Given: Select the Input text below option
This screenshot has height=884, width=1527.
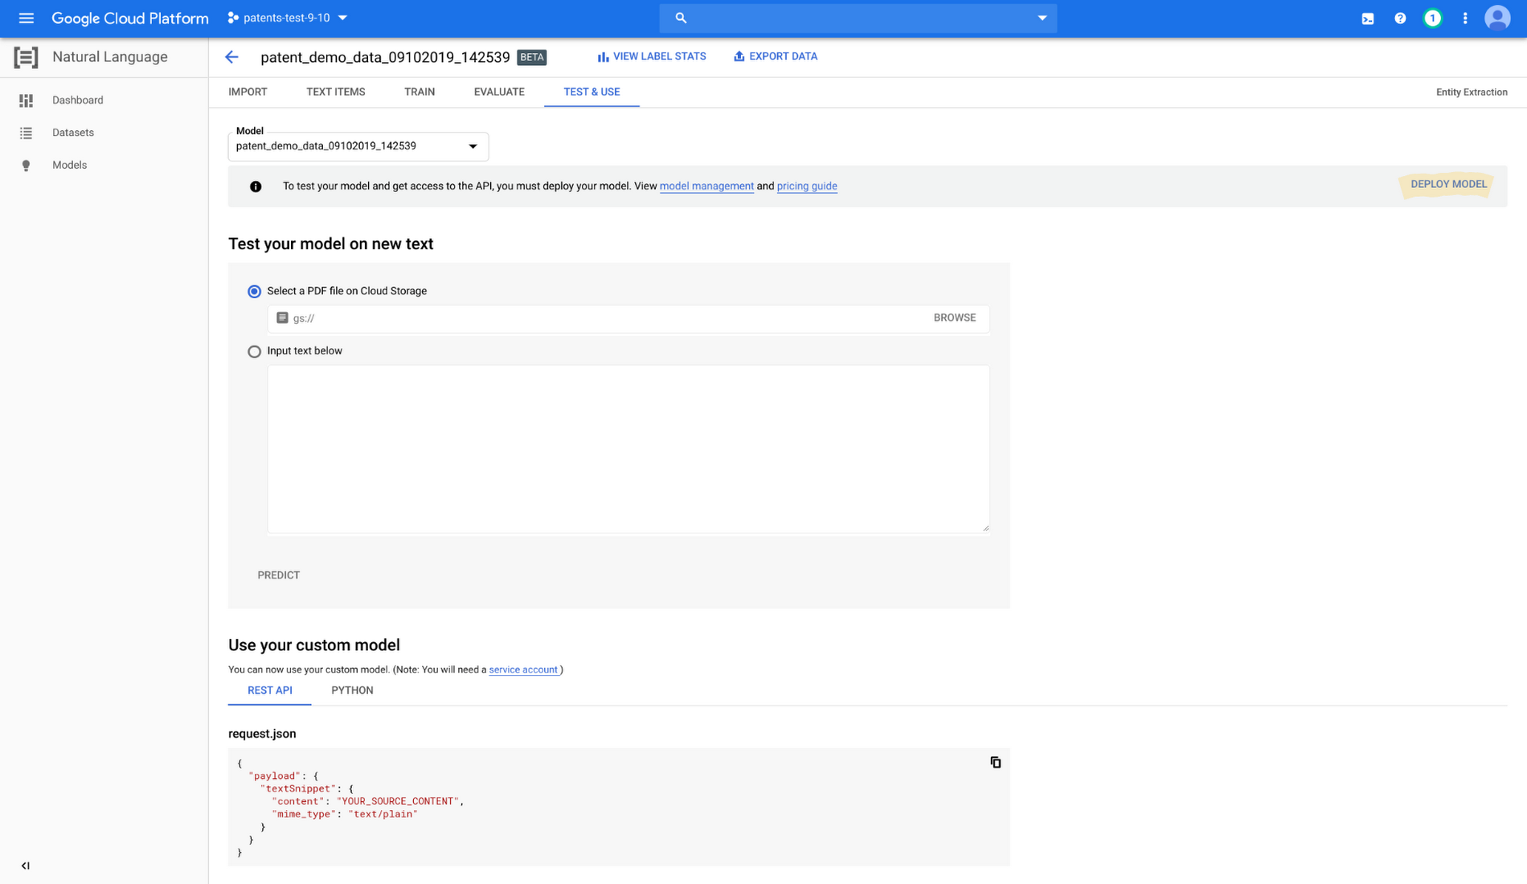Looking at the screenshot, I should (254, 351).
